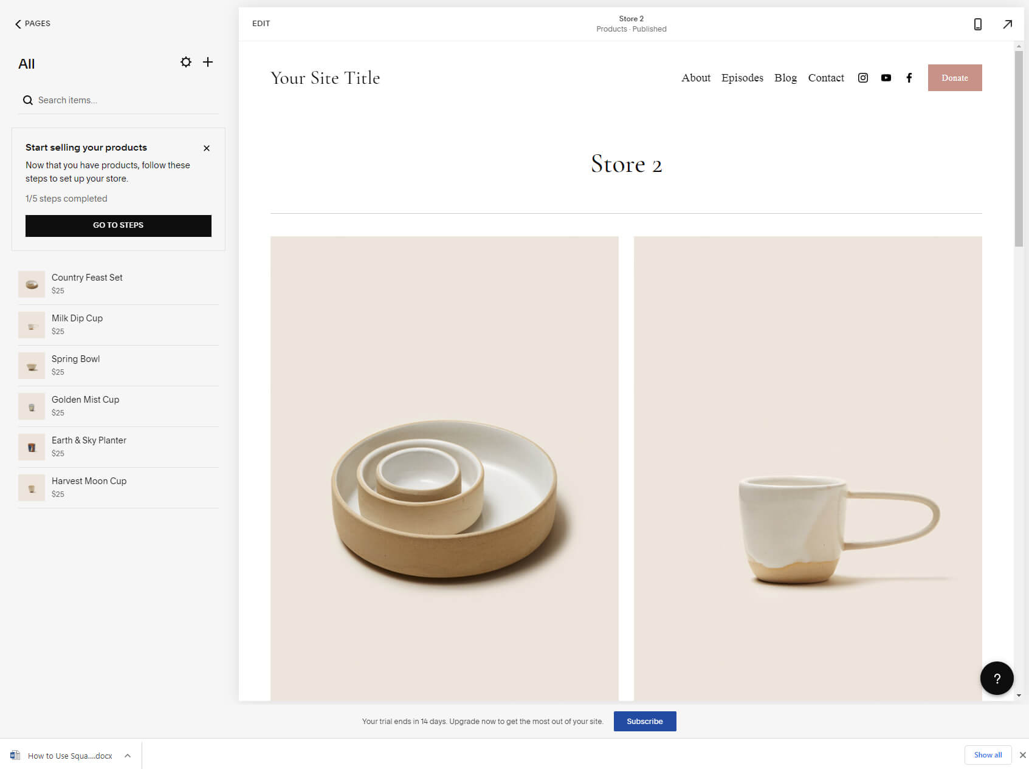This screenshot has width=1029, height=769.
Task: Click the search magnifier in the sidebar
Action: pyautogui.click(x=28, y=100)
